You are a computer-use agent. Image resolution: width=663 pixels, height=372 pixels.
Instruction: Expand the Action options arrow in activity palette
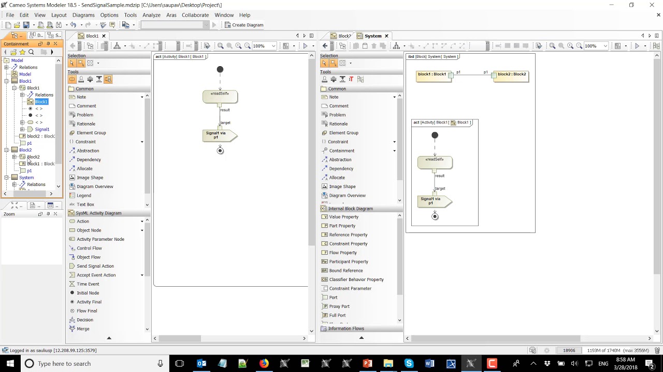[x=142, y=221]
